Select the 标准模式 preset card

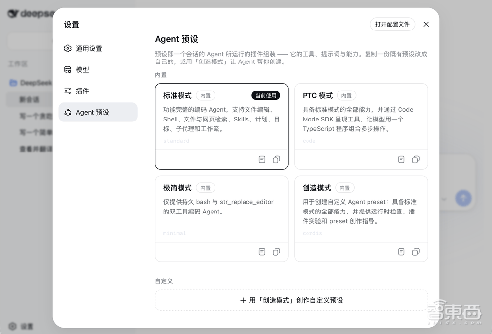coord(222,126)
